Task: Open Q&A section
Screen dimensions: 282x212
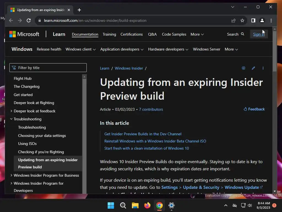Action: tap(152, 34)
